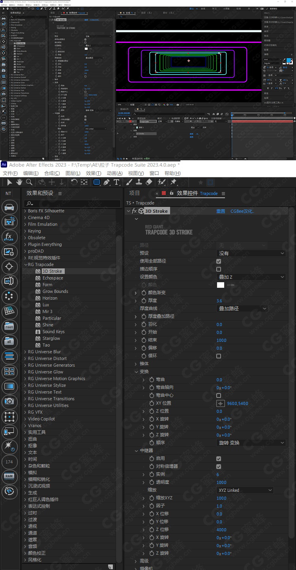The image size is (296, 570).
Task: Click the effects search field
Action: (72, 204)
